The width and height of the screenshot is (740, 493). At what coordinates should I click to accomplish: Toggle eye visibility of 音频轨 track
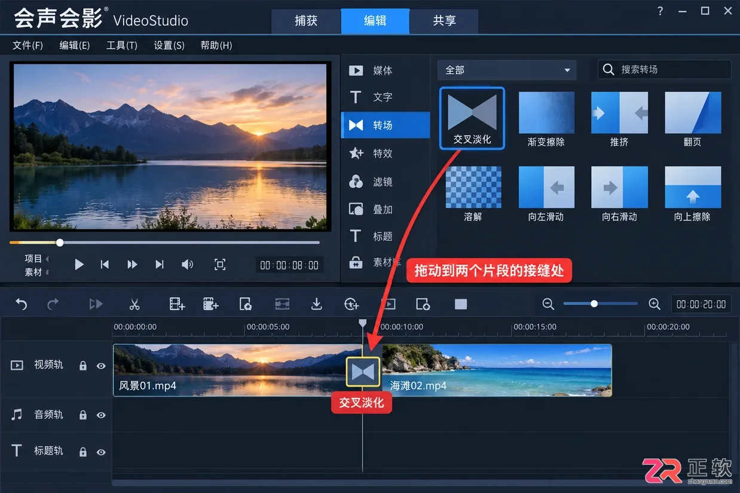pos(101,415)
